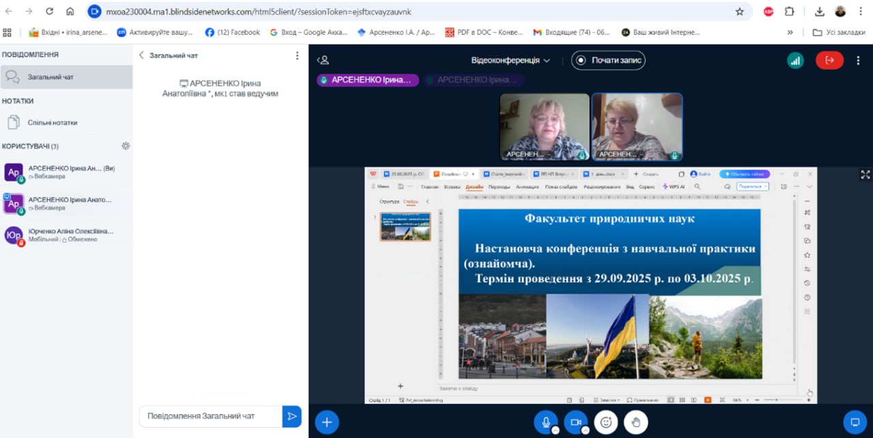Open user settings gear icon

[x=125, y=146]
